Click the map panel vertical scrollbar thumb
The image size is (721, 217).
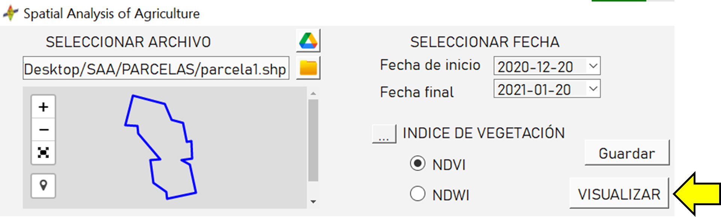pyautogui.click(x=313, y=140)
